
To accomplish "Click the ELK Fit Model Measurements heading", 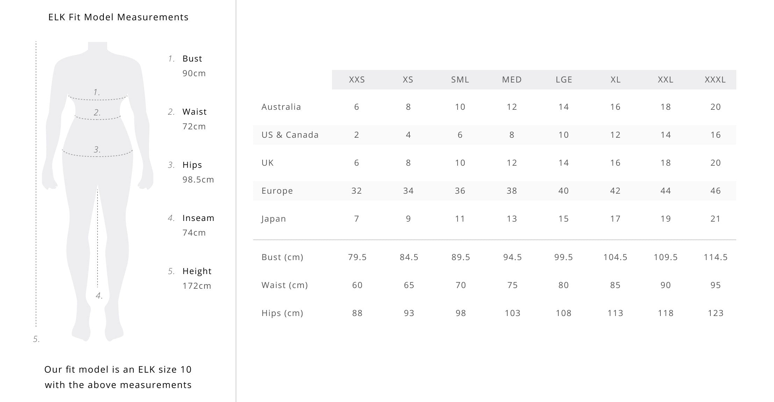I will (x=118, y=17).
